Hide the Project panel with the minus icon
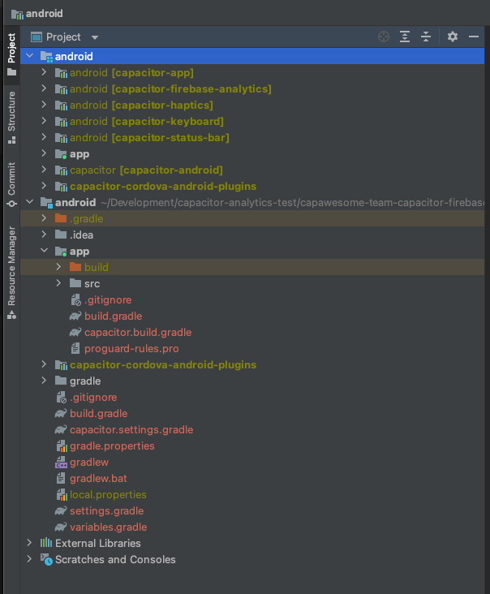The image size is (490, 594). coord(474,37)
